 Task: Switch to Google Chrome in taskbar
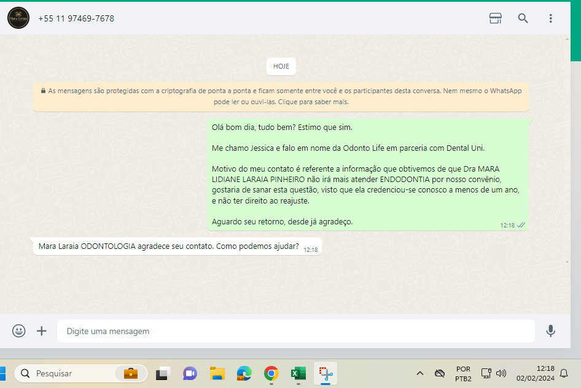(271, 373)
